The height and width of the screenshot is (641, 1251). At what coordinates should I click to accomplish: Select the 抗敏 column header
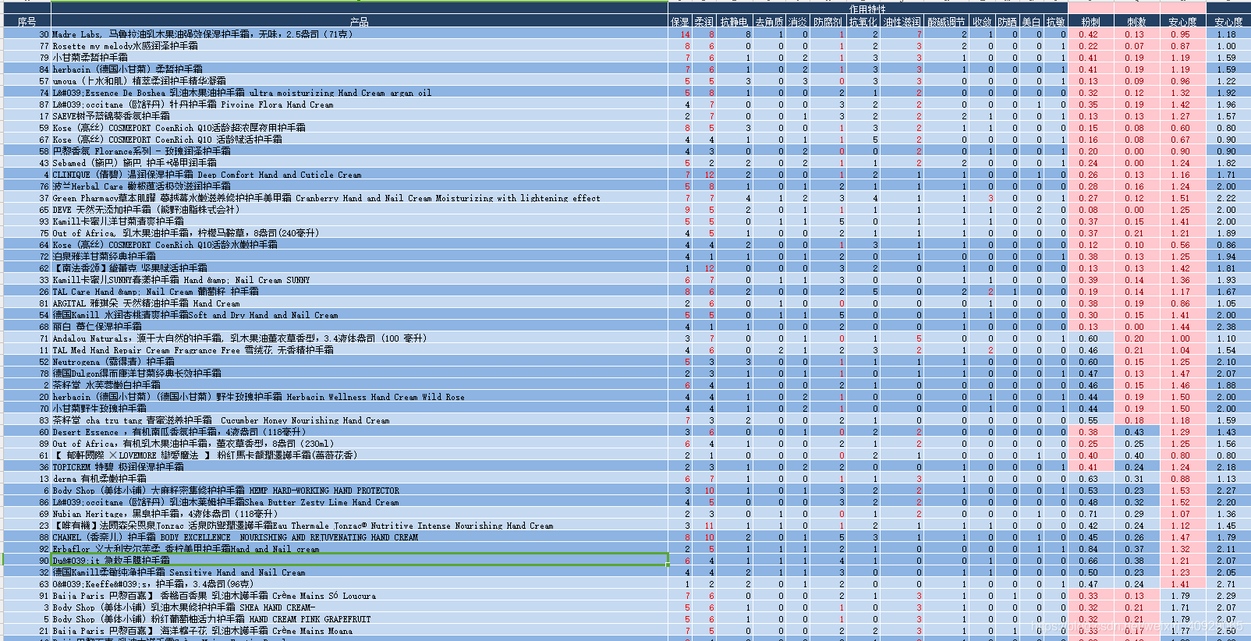point(1055,22)
